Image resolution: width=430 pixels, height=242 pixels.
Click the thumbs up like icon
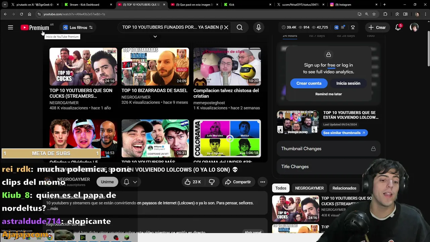[188, 182]
